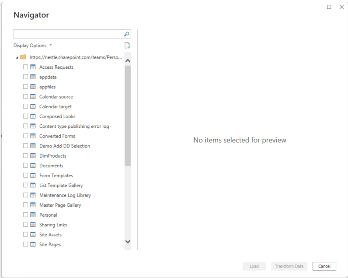Screen dimensions: 348x278
Task: Select the Converted Forms list item
Action: 57,136
